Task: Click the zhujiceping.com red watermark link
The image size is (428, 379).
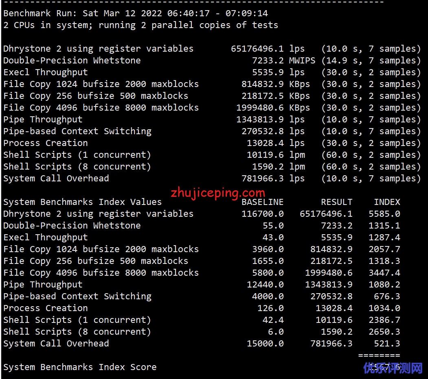Action: 218,192
